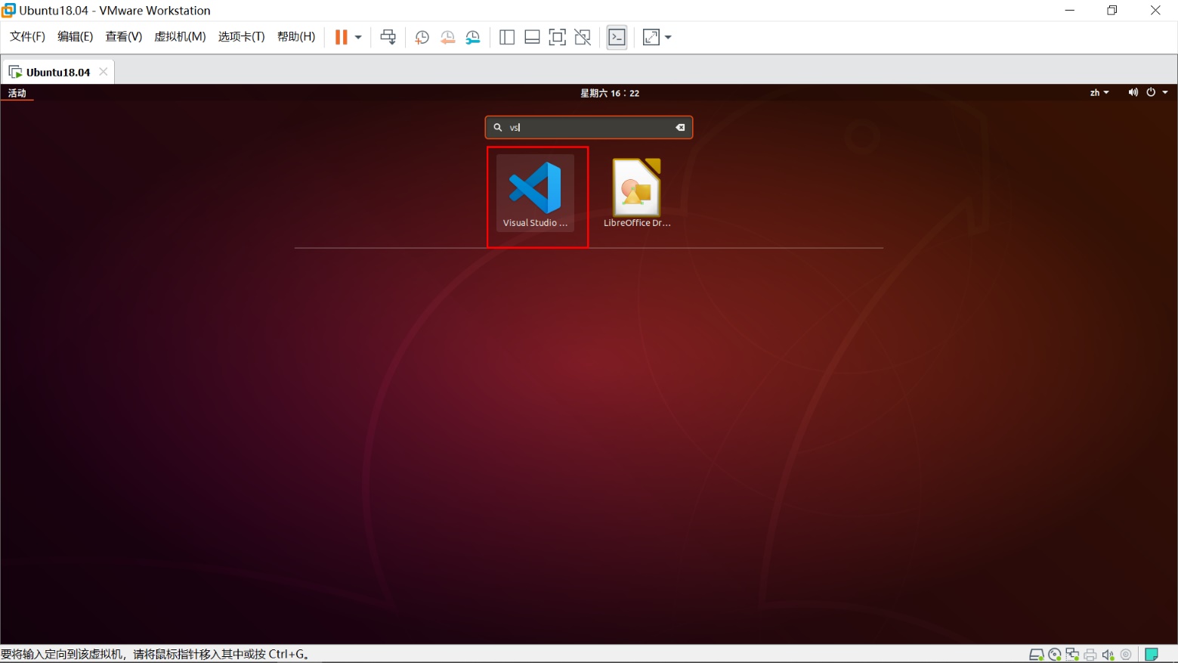
Task: Enter full screen mode
Action: pos(557,37)
